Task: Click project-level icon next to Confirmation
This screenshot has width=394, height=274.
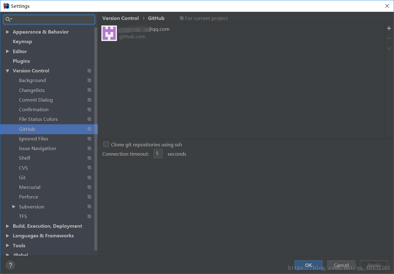Action: (x=89, y=110)
